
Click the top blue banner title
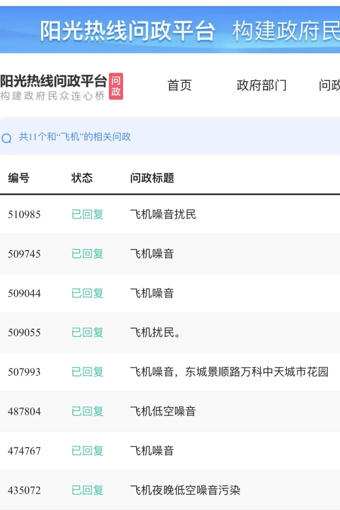pyautogui.click(x=127, y=31)
